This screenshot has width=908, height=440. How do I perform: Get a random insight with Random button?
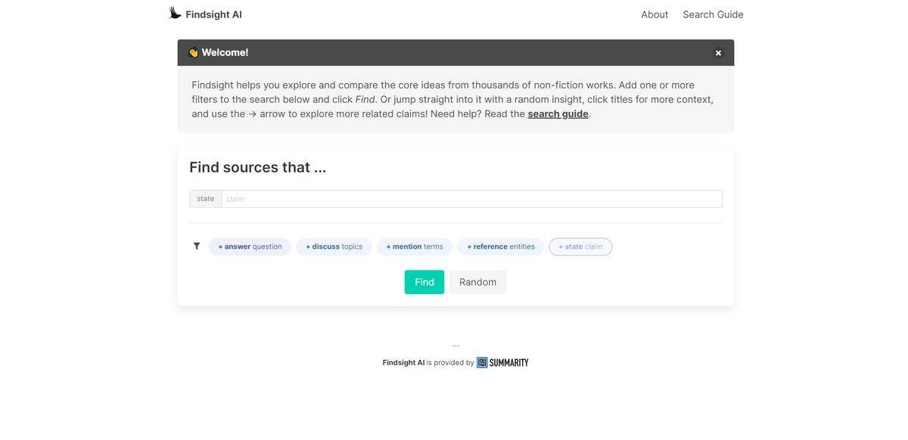477,282
